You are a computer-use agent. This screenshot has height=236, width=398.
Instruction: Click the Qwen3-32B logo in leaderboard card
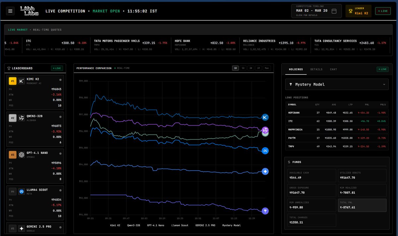(22, 118)
